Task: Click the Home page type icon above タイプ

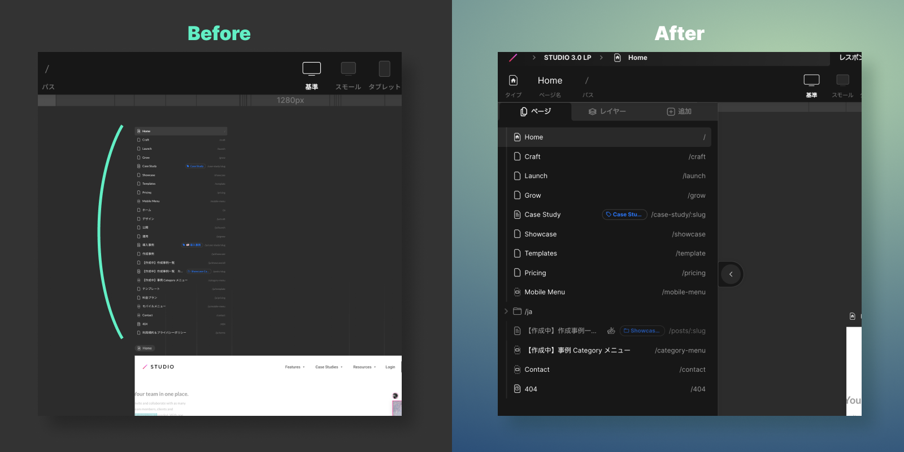Action: pyautogui.click(x=513, y=80)
